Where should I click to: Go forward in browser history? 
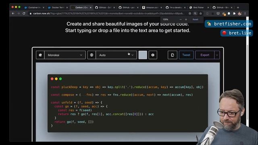click(19, 13)
